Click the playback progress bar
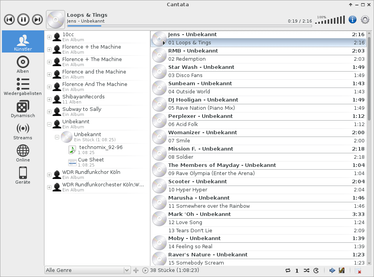The width and height of the screenshot is (374, 277). pyautogui.click(x=189, y=26)
